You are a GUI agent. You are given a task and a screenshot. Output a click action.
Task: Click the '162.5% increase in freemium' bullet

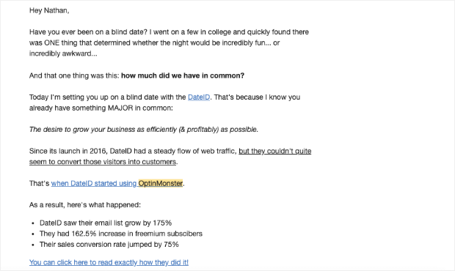[x=121, y=234]
